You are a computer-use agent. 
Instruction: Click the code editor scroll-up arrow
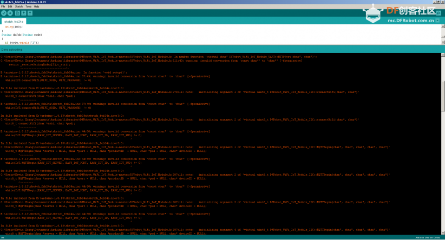(443, 26)
